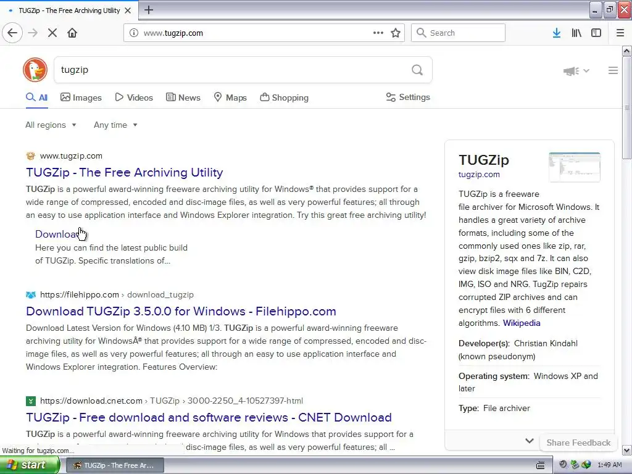
Task: Click the taskbar clock 1:49 AM
Action: [x=609, y=465]
